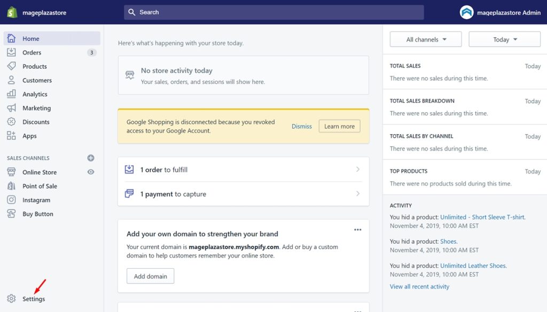Select the Marketing megaphone icon

(x=11, y=108)
